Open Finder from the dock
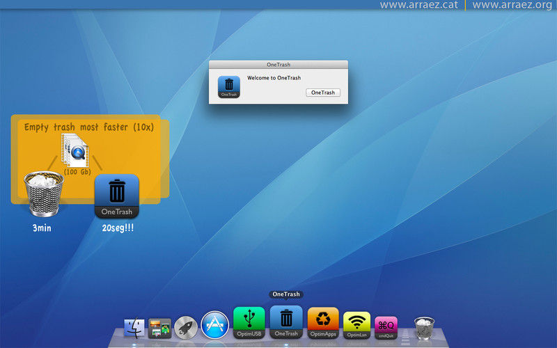The height and width of the screenshot is (348, 557). [x=134, y=328]
